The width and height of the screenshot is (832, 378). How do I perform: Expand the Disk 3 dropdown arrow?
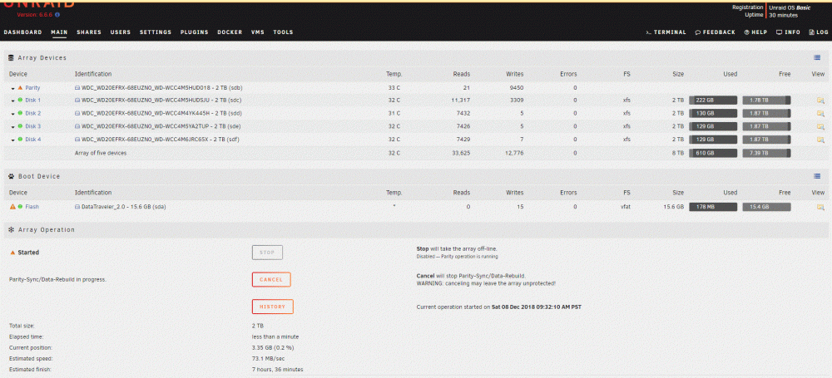(x=12, y=127)
